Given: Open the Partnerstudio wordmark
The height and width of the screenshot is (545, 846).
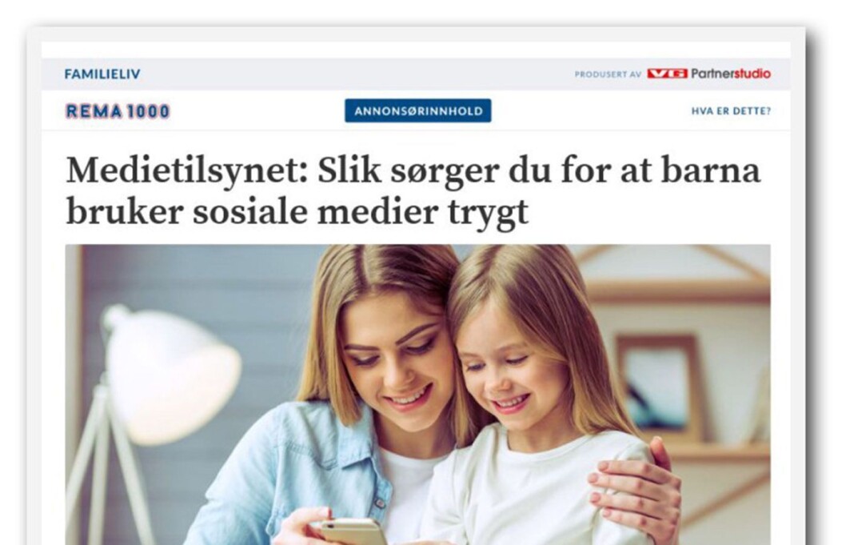Looking at the screenshot, I should coord(731,74).
